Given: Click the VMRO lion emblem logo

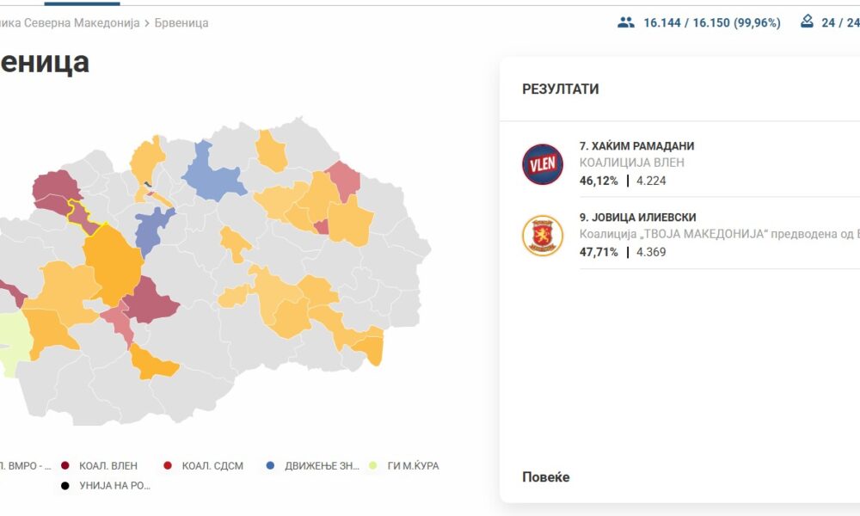Looking at the screenshot, I should pyautogui.click(x=543, y=236).
